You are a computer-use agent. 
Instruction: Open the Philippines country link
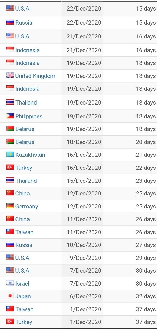tap(29, 116)
